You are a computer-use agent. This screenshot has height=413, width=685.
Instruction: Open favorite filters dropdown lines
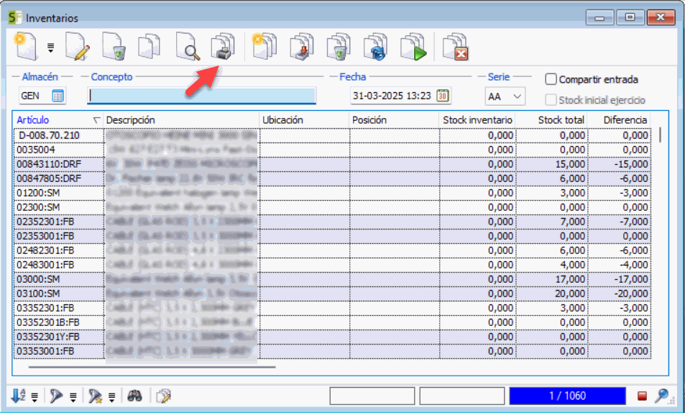pyautogui.click(x=112, y=397)
